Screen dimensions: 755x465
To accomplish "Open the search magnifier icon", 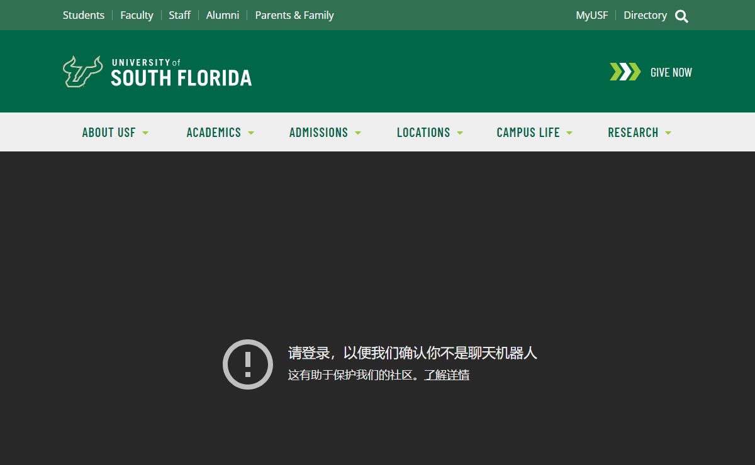I will point(681,16).
